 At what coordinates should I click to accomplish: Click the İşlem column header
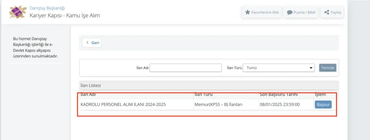click(320, 94)
